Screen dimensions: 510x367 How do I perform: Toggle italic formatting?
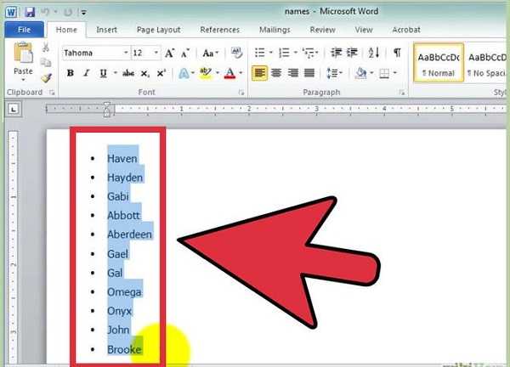pos(86,73)
